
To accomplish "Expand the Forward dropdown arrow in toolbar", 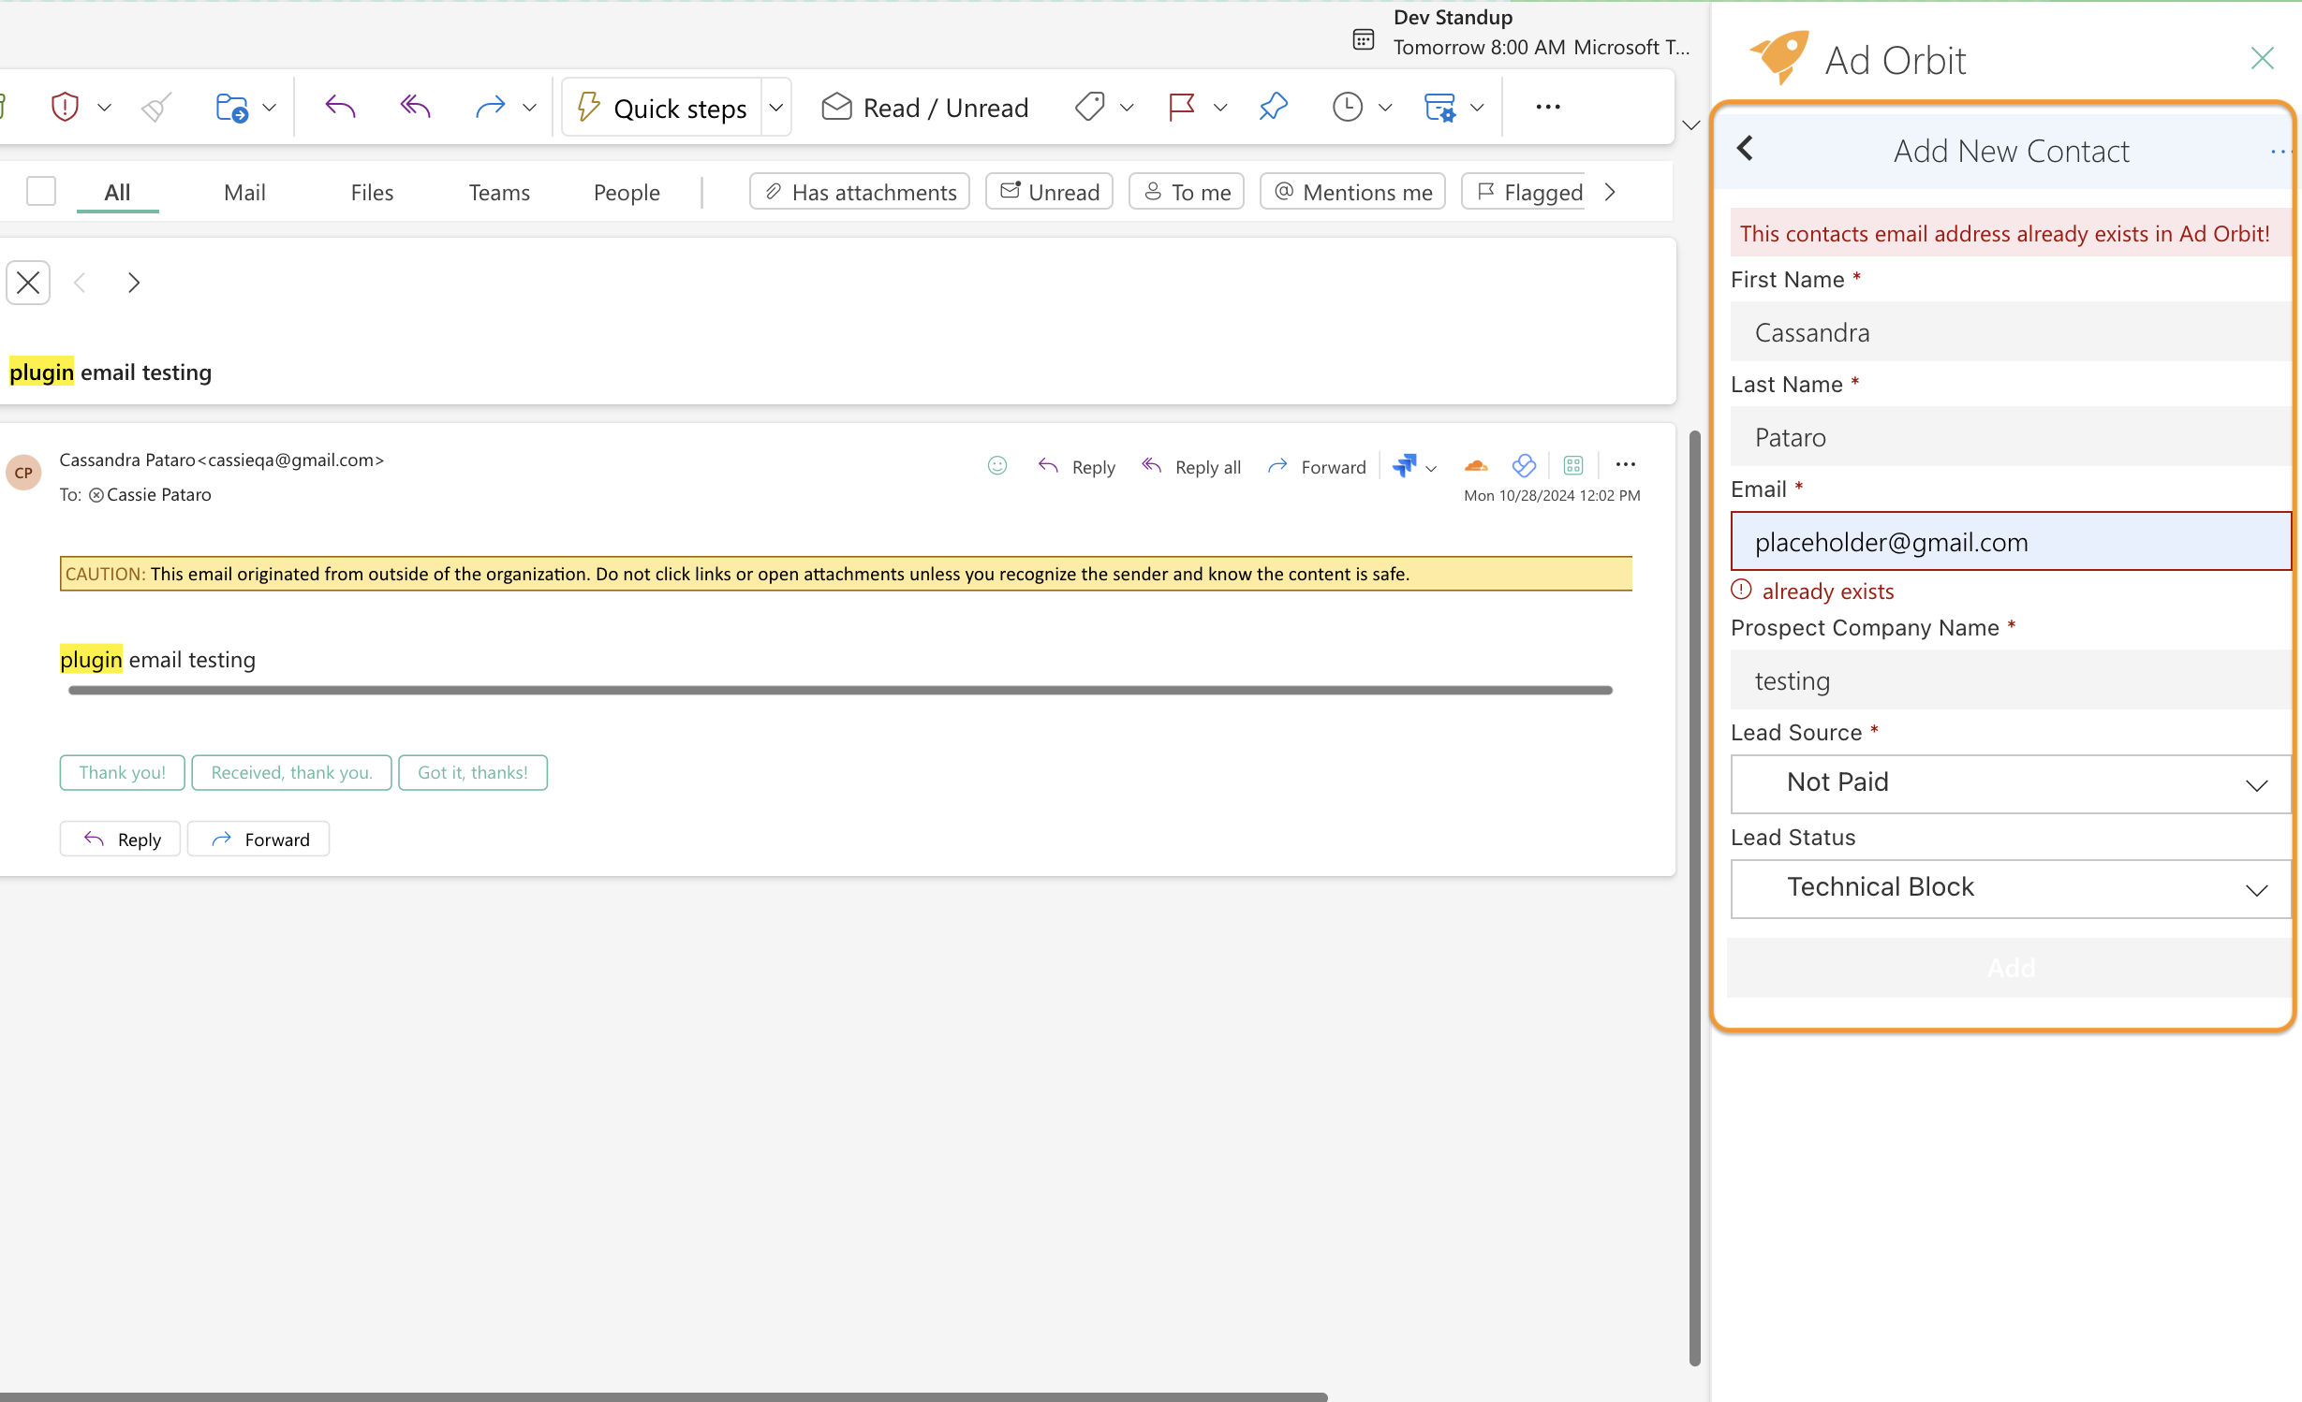I will (529, 108).
